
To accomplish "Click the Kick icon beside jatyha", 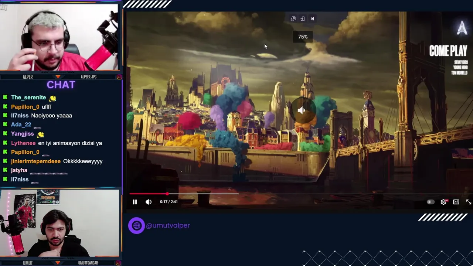I will point(5,170).
